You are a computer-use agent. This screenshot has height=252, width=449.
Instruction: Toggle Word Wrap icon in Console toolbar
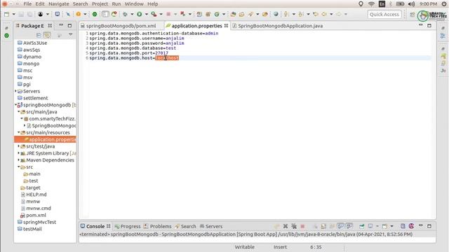tap(332, 226)
